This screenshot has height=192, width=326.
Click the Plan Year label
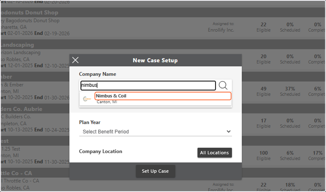click(90, 122)
